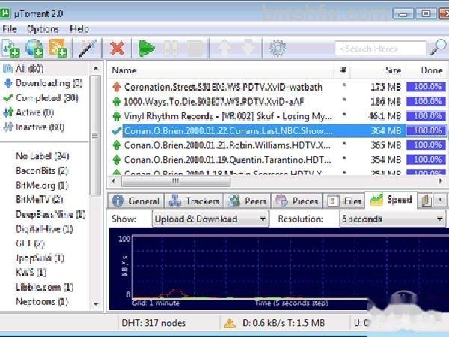This screenshot has width=449, height=337.
Task: Click 100.0% progress bar of Coronation.Street
Action: point(426,87)
